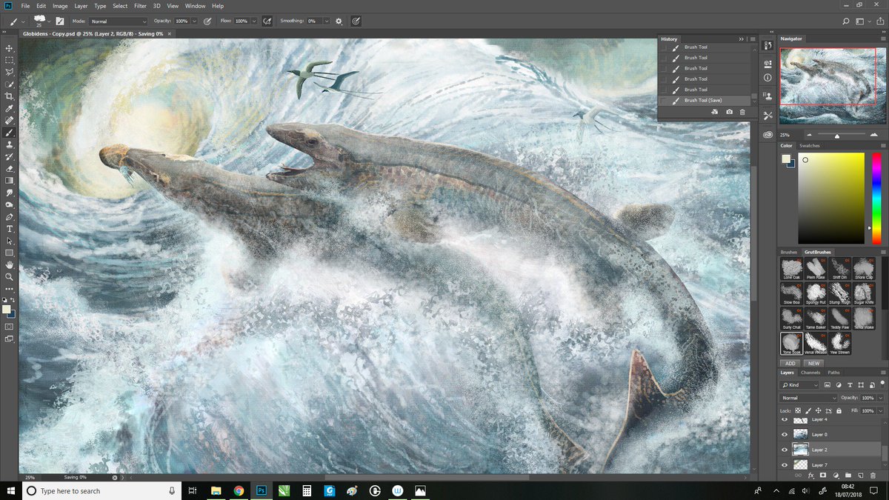Switch to the Channels tab
Image resolution: width=889 pixels, height=500 pixels.
tap(810, 373)
